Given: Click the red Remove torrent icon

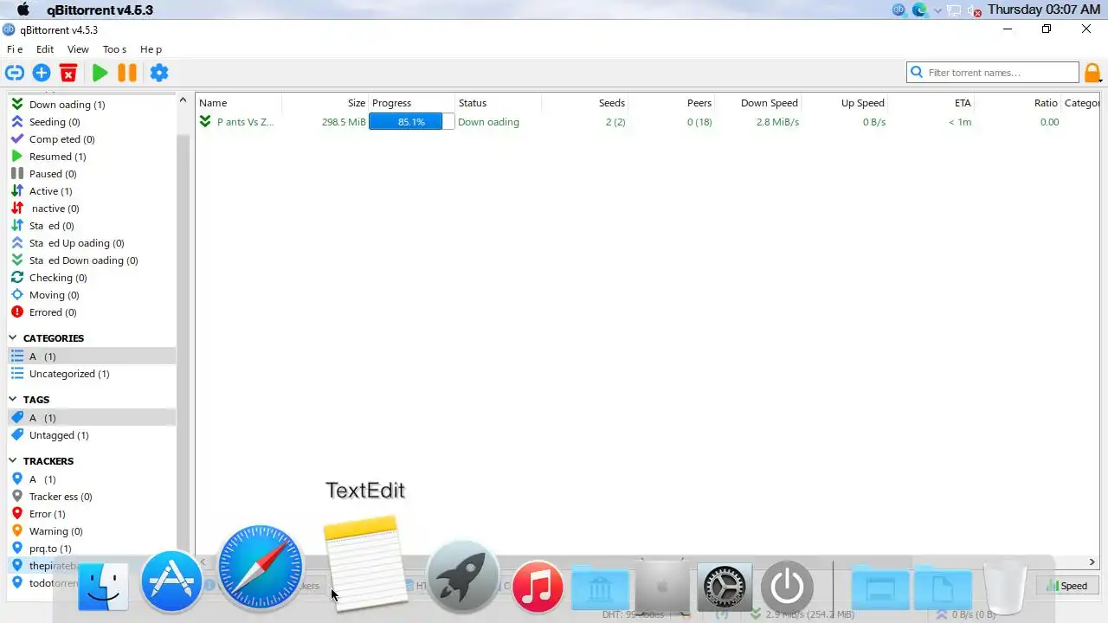Looking at the screenshot, I should tap(68, 73).
